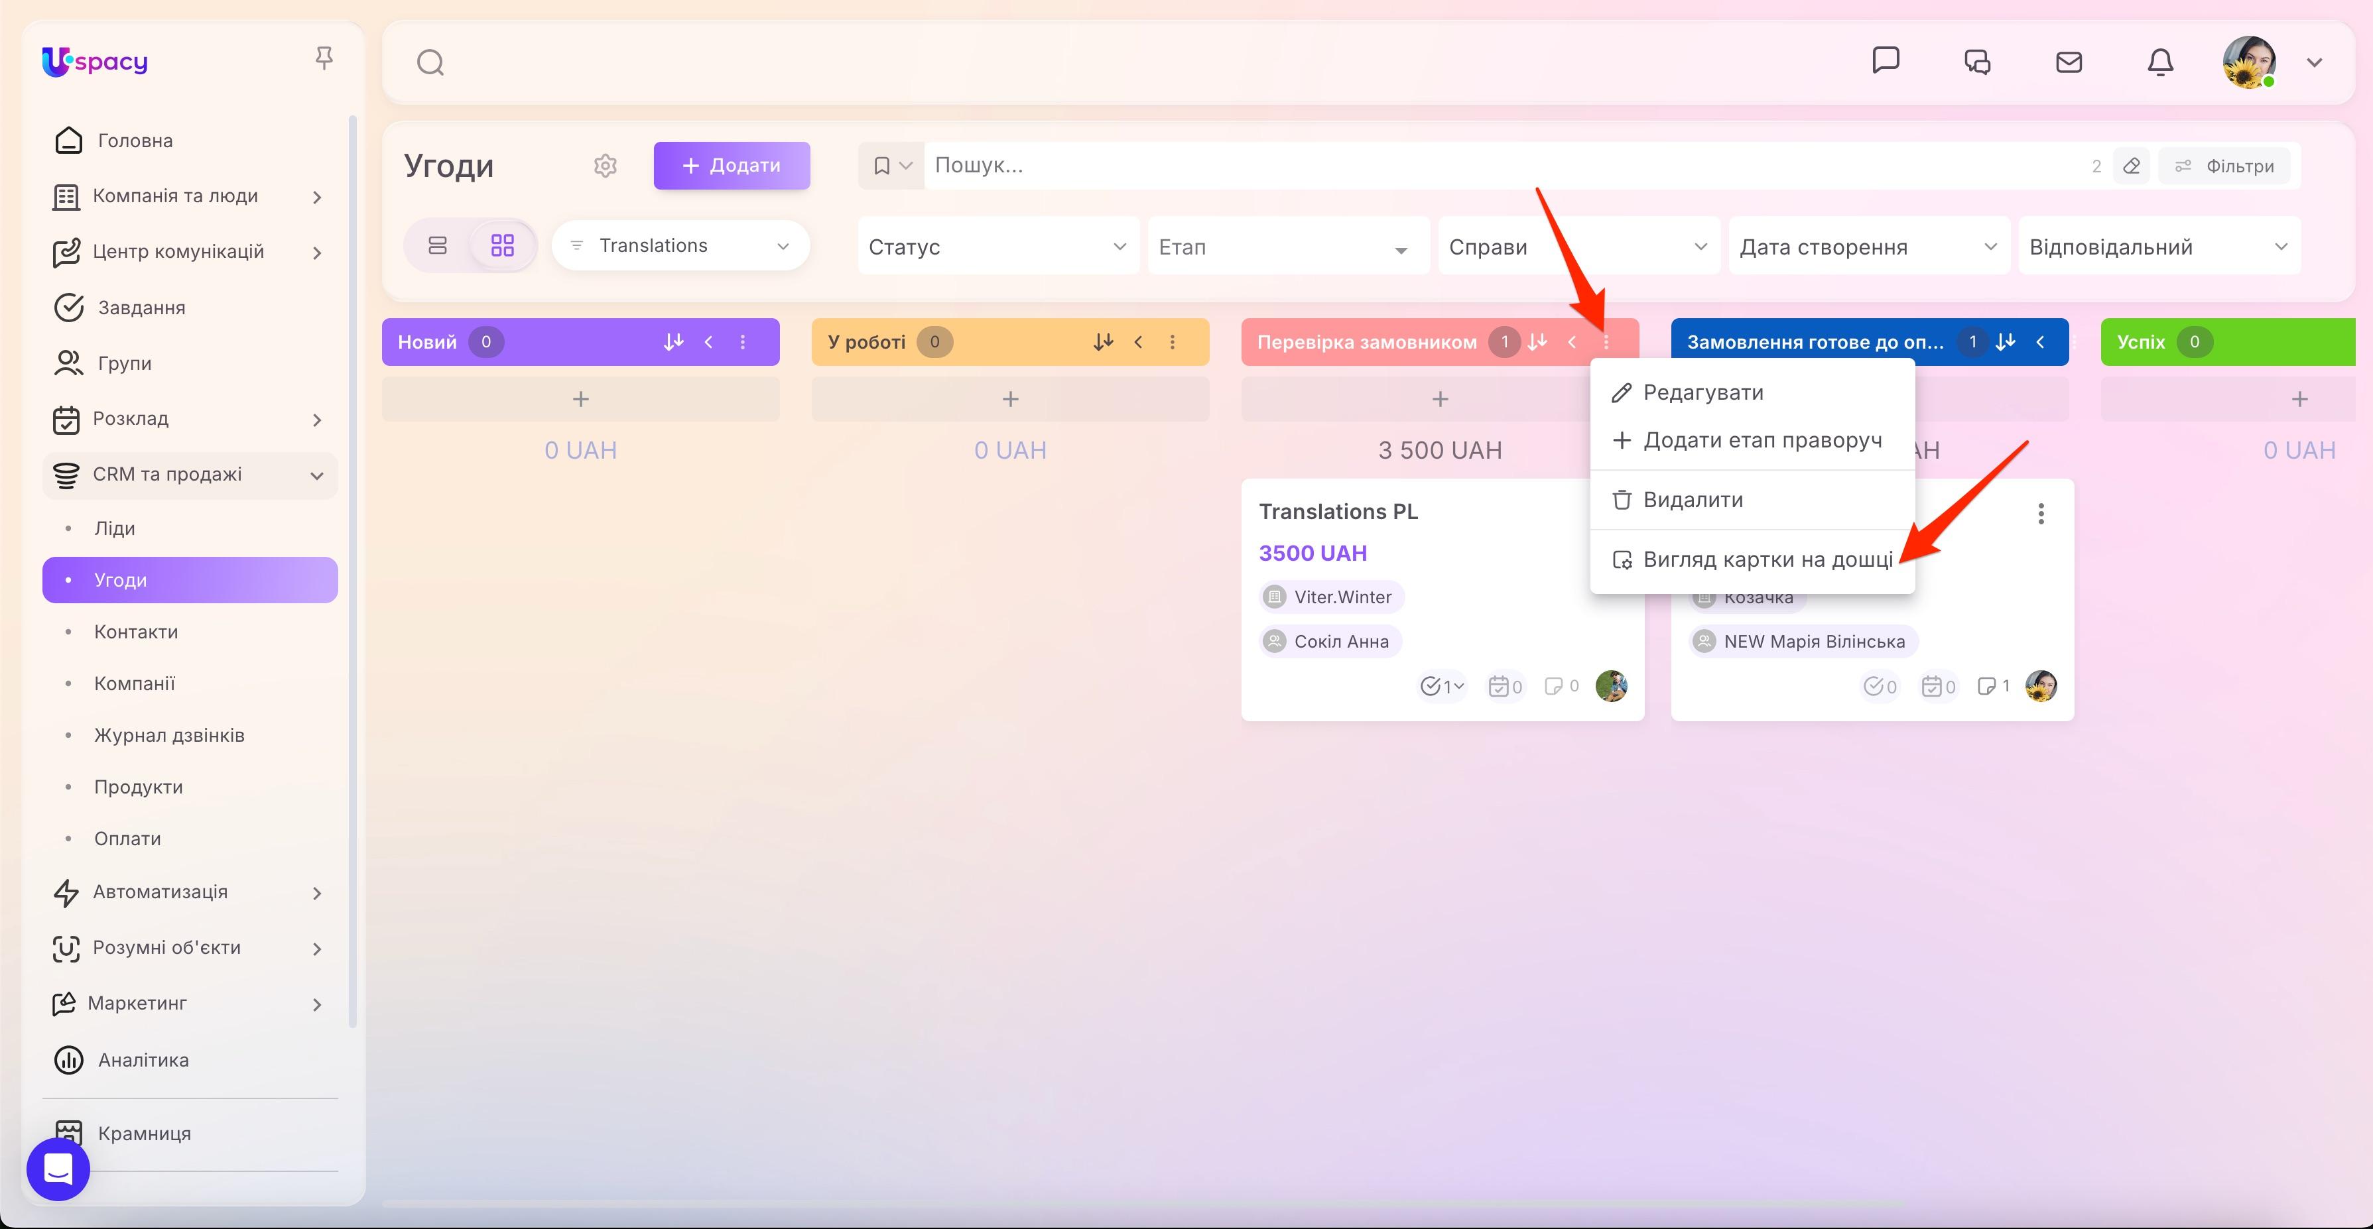Select Редагувати from the menu
2373x1229 pixels.
[1752, 393]
